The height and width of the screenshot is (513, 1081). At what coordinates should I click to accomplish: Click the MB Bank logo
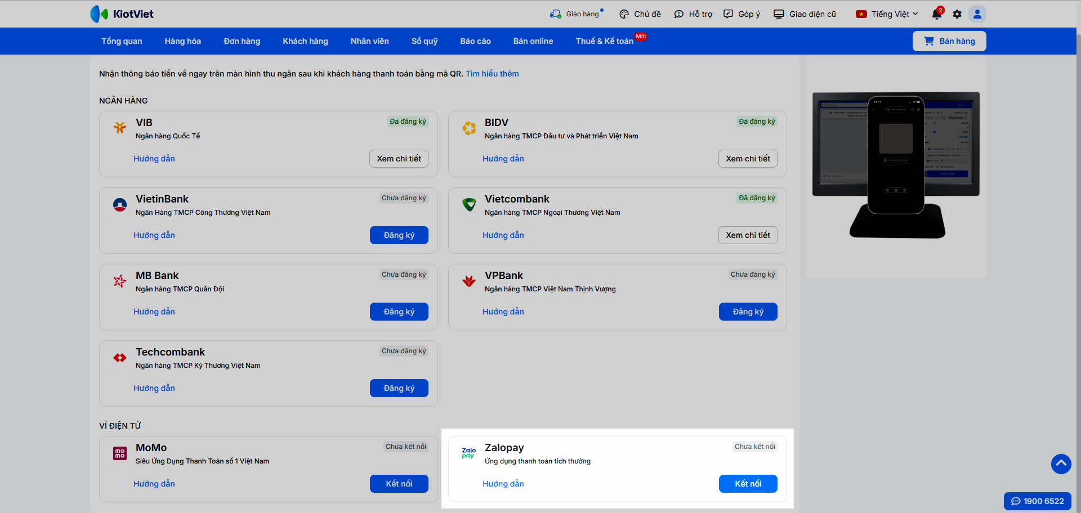(120, 281)
